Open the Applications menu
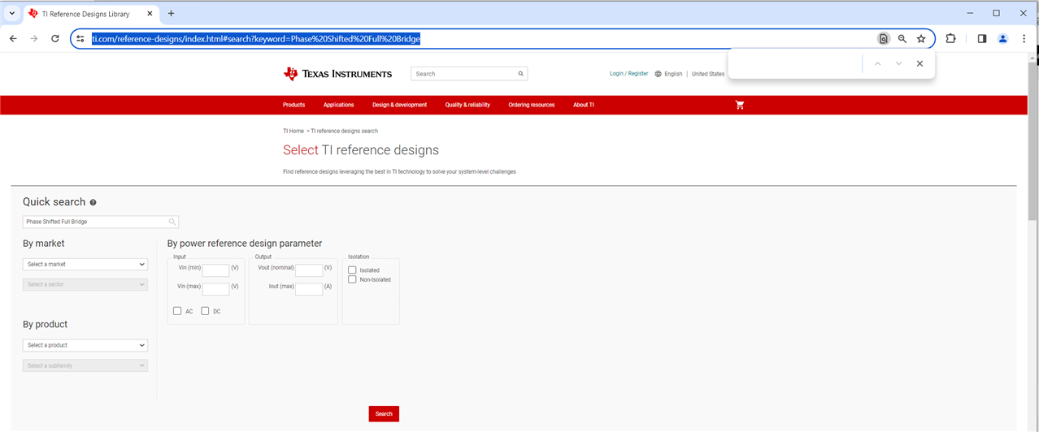 coord(338,105)
